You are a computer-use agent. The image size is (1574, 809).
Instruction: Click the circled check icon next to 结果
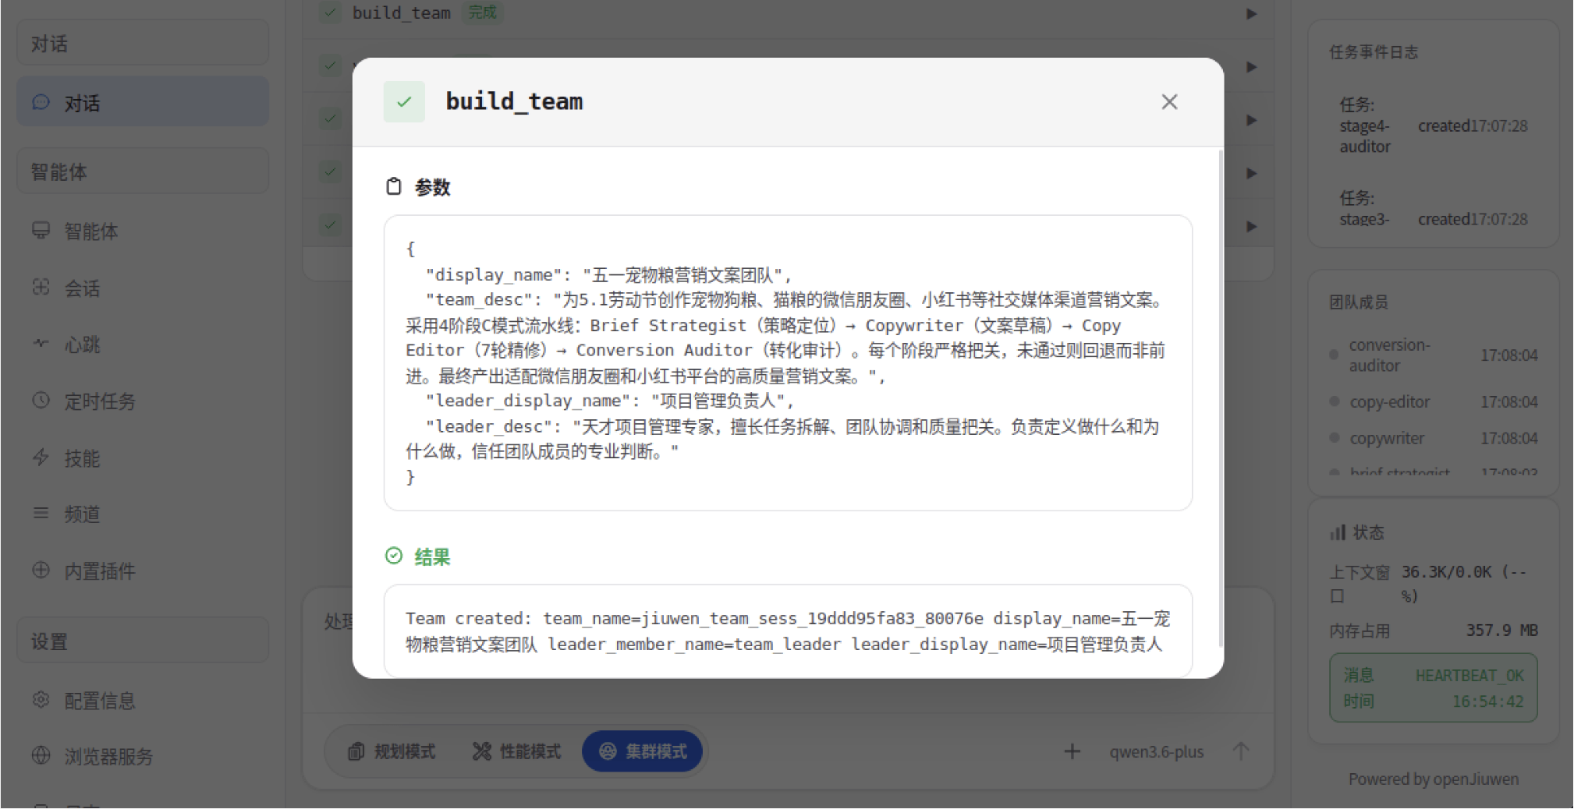tap(394, 556)
